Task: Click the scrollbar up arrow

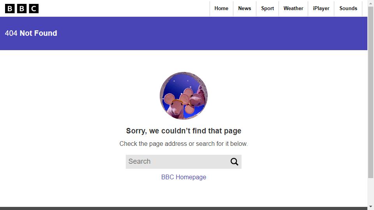Action: tap(370, 3)
